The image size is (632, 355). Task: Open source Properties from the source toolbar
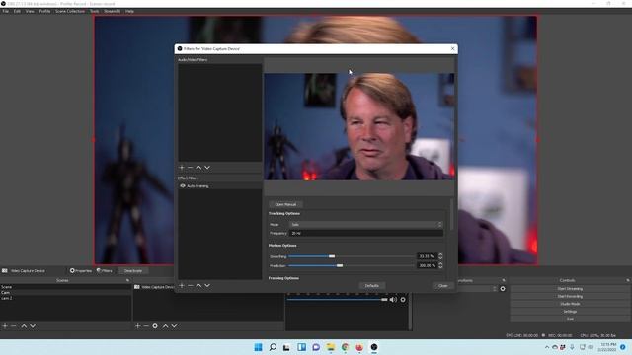pos(81,271)
